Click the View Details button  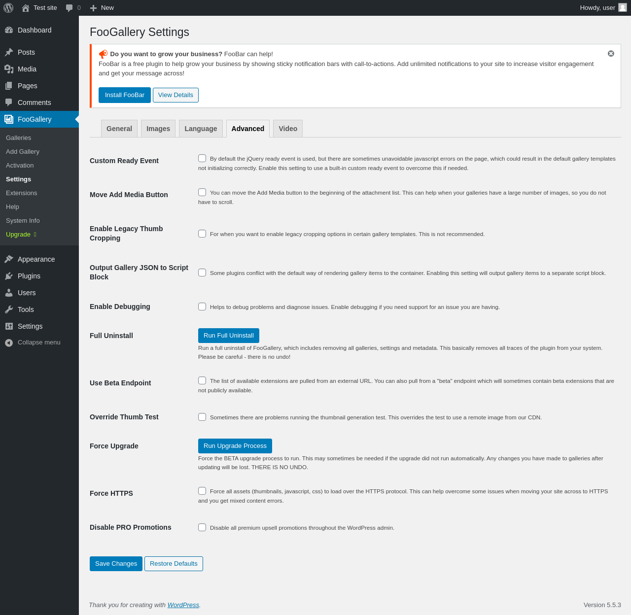click(x=175, y=95)
